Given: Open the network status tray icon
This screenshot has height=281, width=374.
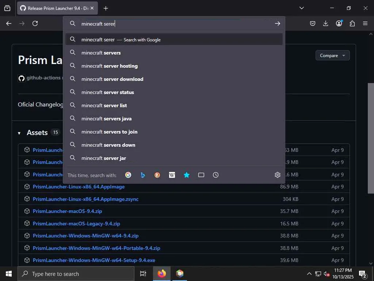Looking at the screenshot, I should (x=318, y=274).
